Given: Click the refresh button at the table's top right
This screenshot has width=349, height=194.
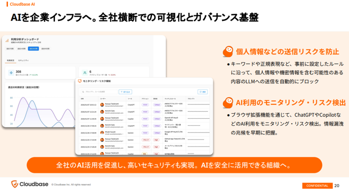Looking at the screenshot, I should point(202,92).
